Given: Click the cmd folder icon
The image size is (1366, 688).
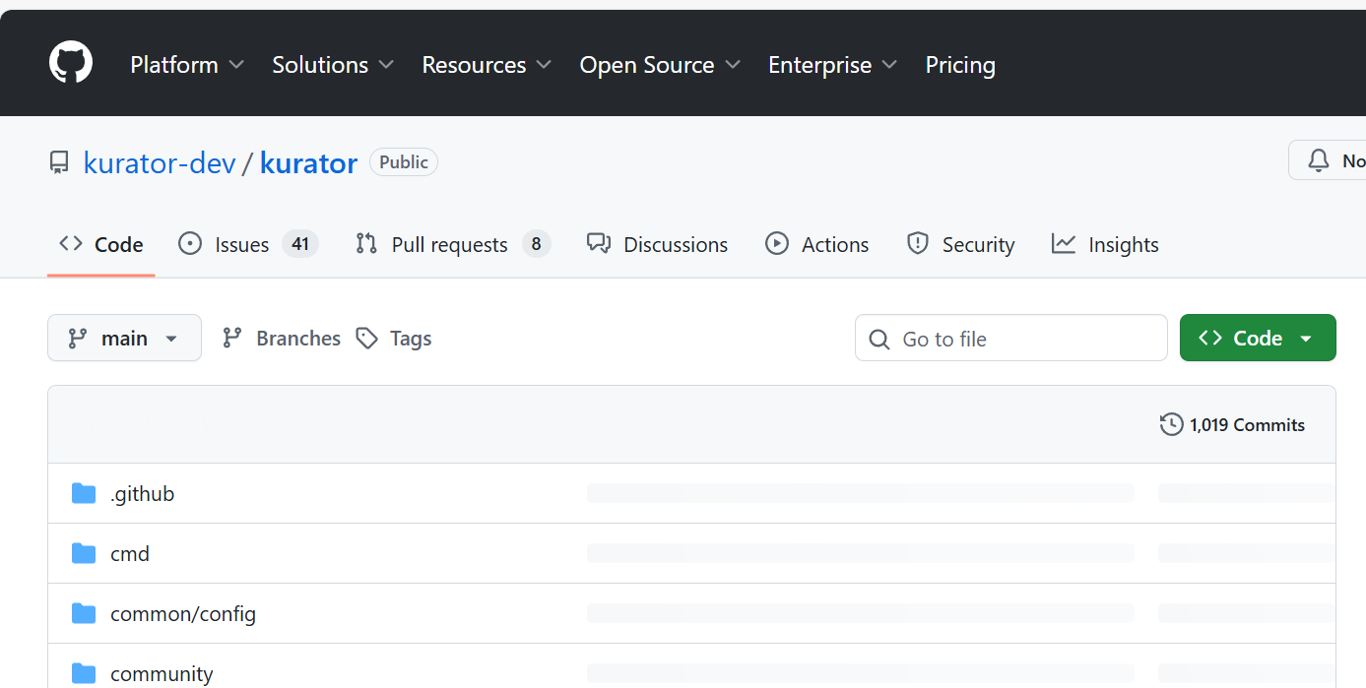Looking at the screenshot, I should click(x=84, y=553).
